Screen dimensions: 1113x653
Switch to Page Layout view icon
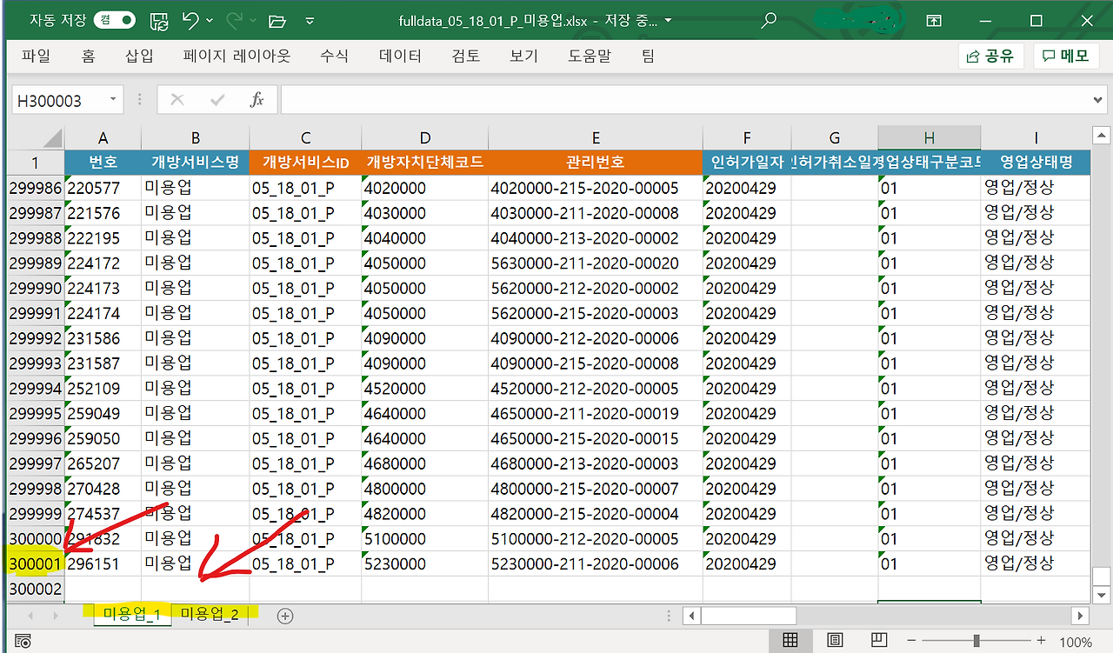click(x=835, y=641)
